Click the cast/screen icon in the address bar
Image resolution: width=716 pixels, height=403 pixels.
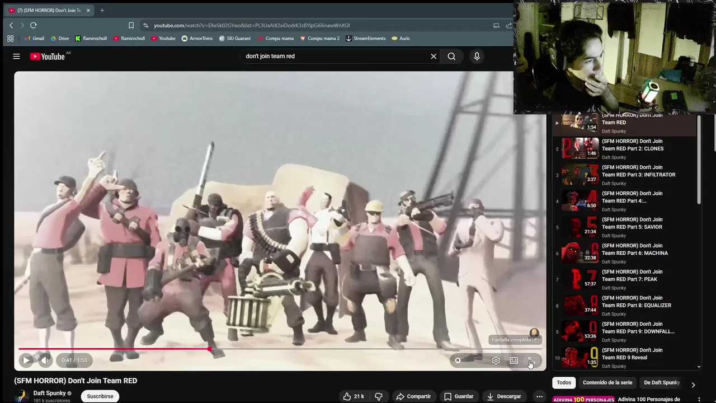pos(496,25)
